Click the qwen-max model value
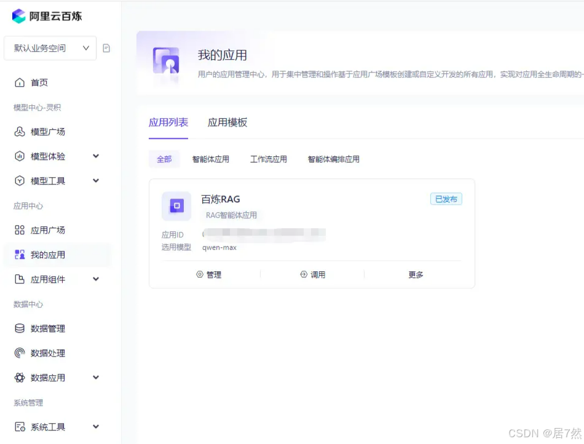 tap(219, 247)
